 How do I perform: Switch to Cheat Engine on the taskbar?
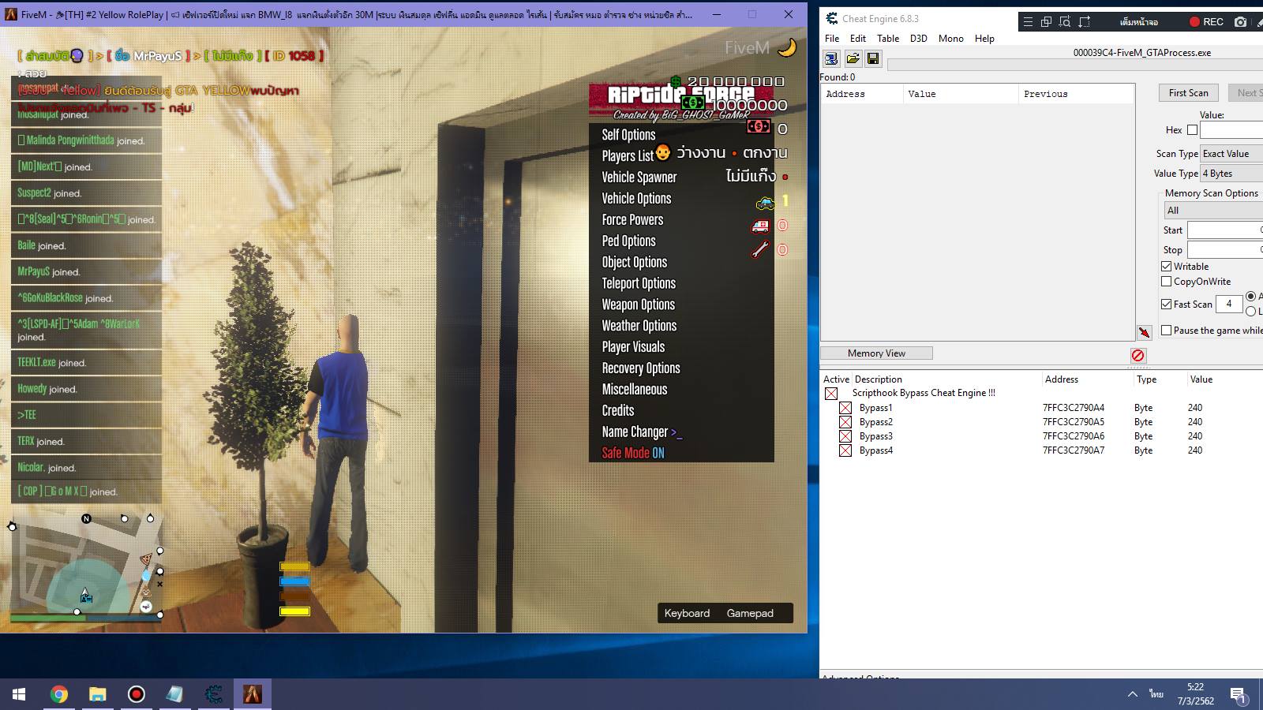[213, 694]
